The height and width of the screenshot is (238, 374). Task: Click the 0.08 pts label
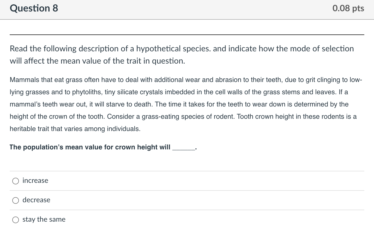pyautogui.click(x=348, y=8)
